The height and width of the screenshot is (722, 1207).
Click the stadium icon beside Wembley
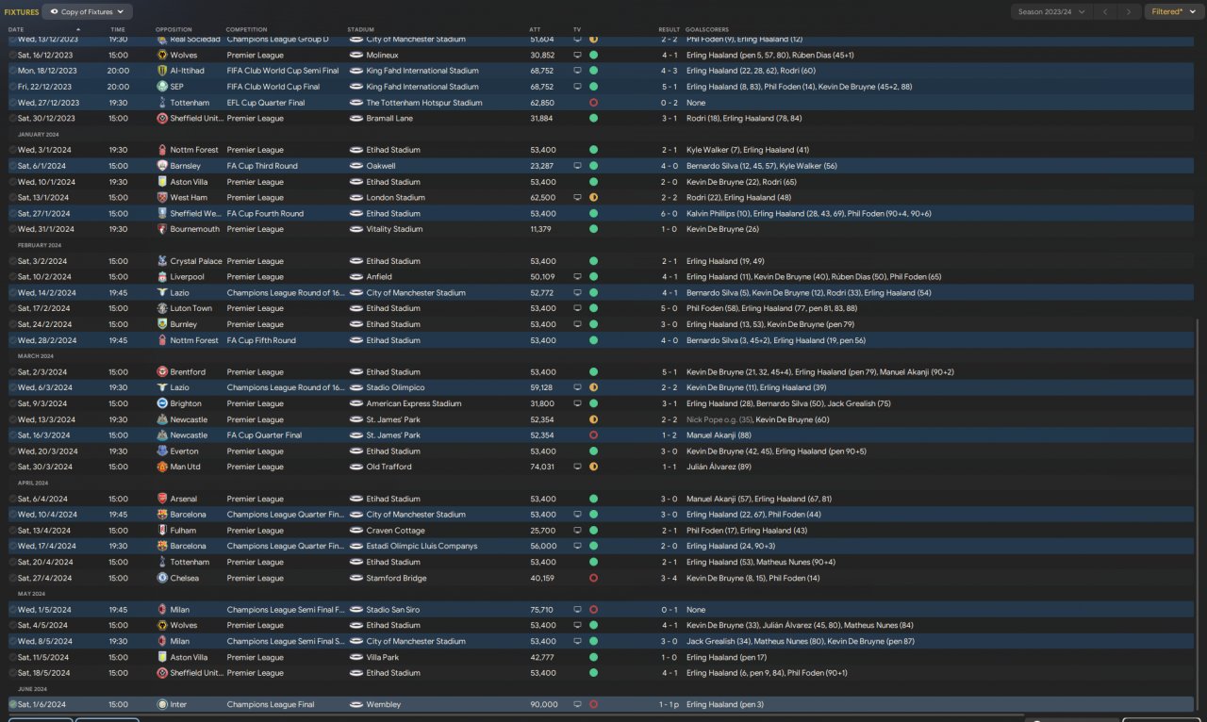(x=355, y=704)
